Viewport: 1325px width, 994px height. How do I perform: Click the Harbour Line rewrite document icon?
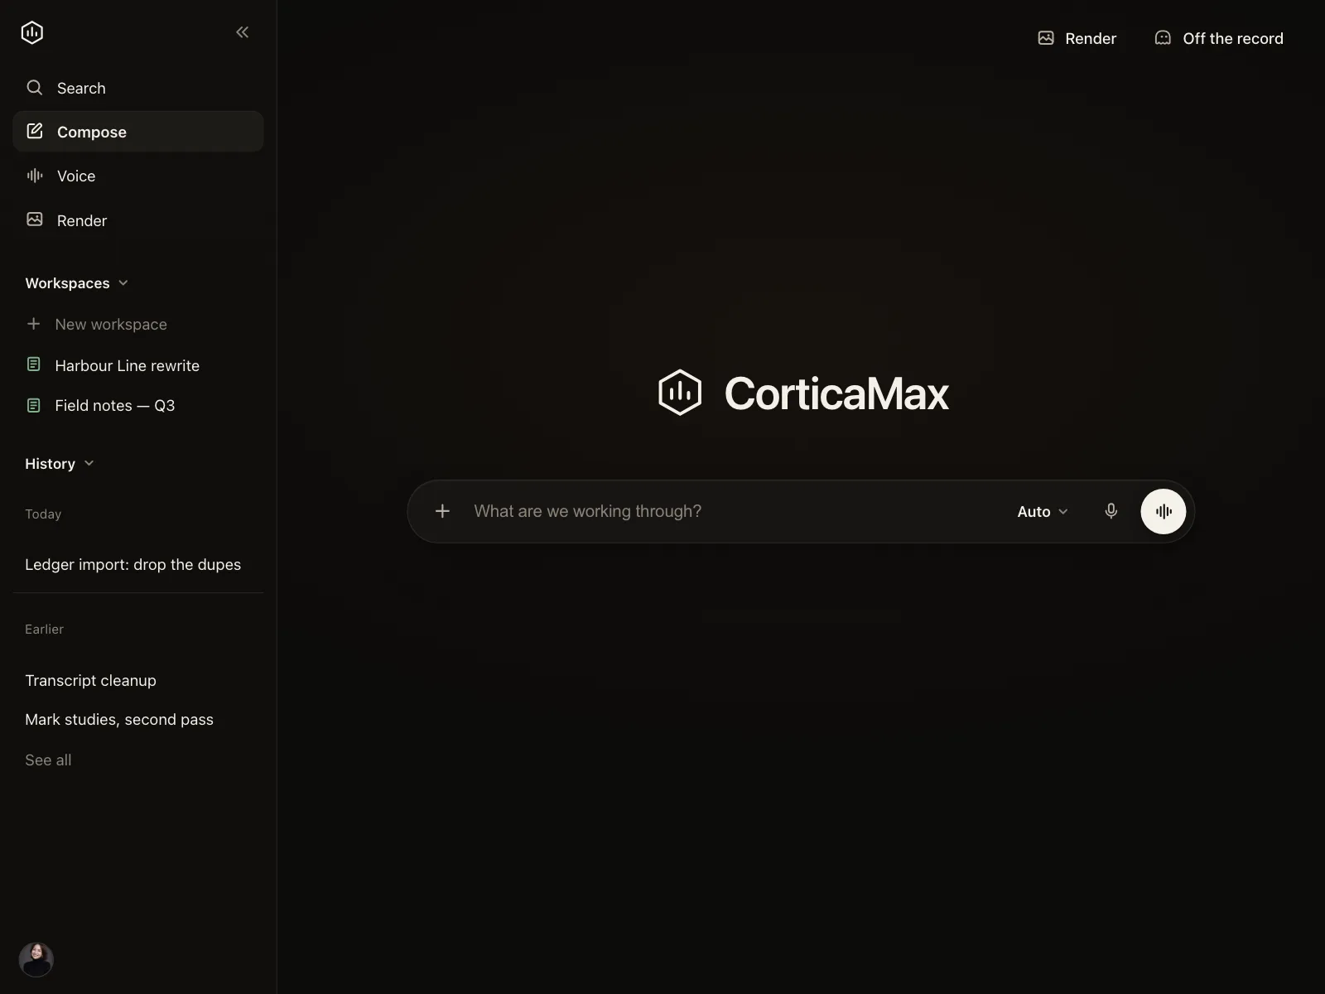tap(33, 364)
